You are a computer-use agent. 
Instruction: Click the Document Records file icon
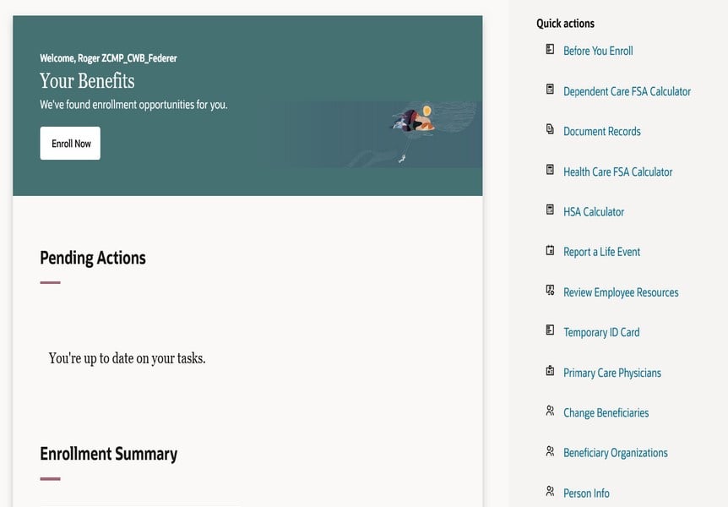(x=549, y=129)
